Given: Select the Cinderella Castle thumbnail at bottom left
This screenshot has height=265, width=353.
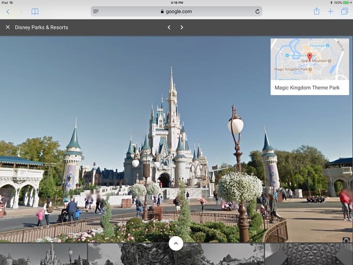Looking at the screenshot, I should (43, 255).
